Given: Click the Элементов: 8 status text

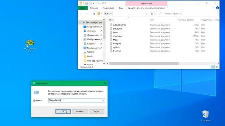Looking at the screenshot, I should (87, 67).
